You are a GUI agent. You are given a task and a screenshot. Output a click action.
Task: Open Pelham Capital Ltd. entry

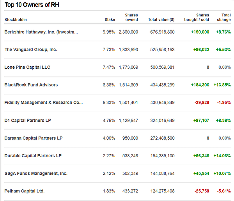pyautogui.click(x=25, y=191)
